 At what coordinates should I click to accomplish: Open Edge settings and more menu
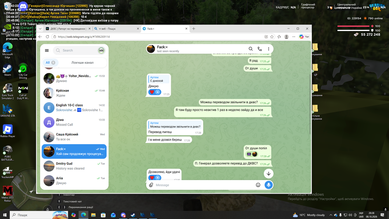pos(294,37)
